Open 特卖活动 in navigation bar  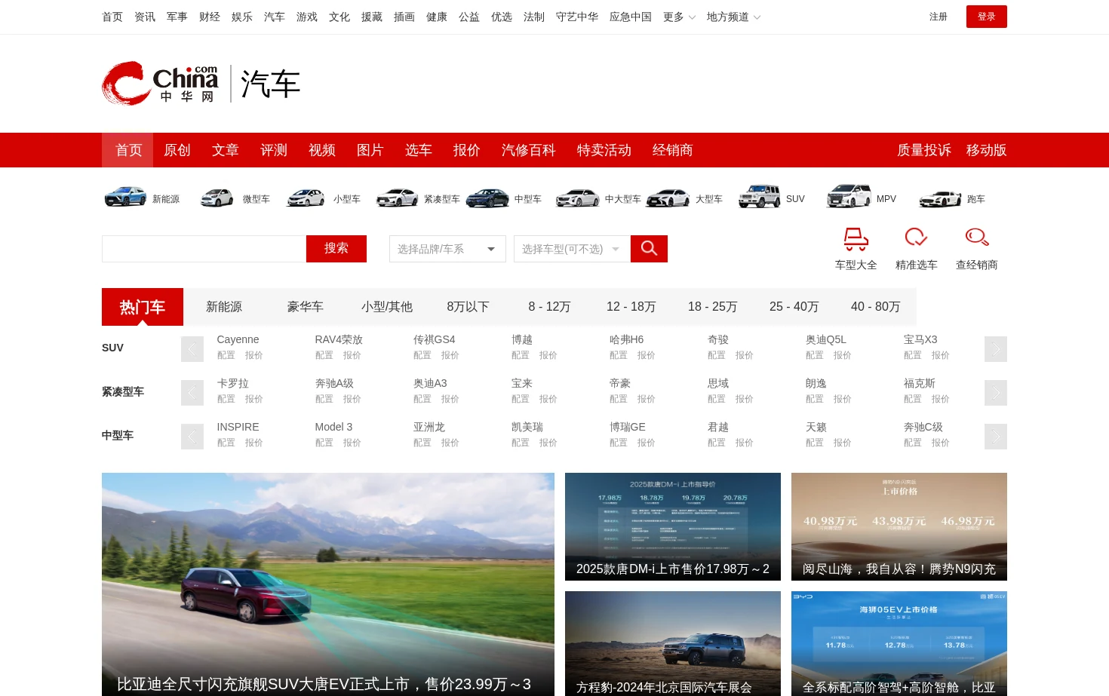coord(604,150)
